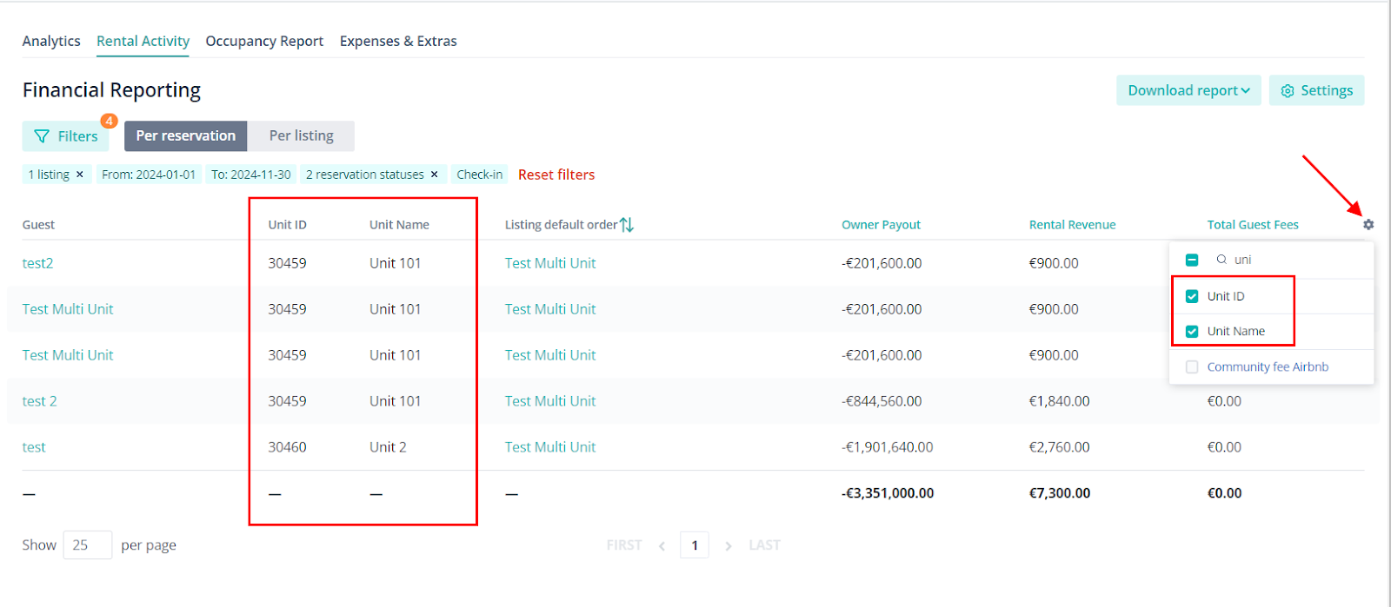Open the Occupancy Report tab

pos(264,41)
